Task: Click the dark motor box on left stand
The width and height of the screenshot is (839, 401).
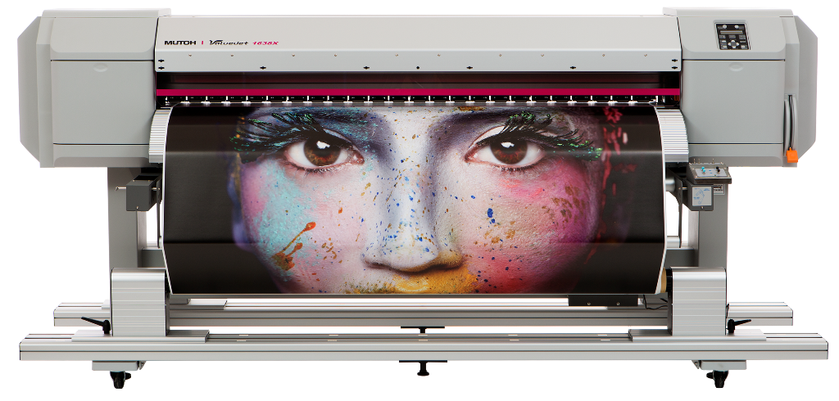Action: (140, 194)
